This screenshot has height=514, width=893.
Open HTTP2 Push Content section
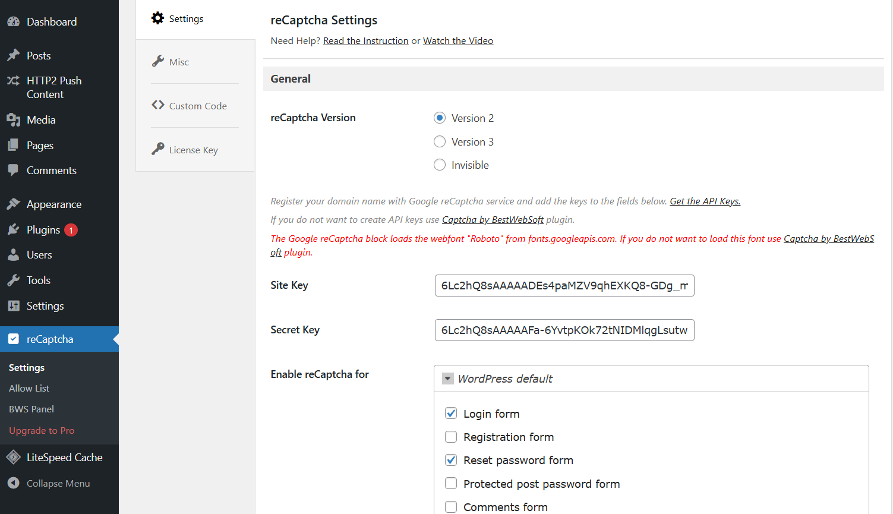tap(53, 87)
